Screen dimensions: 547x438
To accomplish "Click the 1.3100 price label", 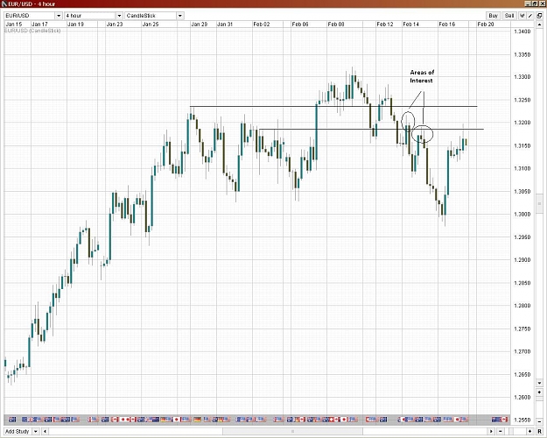I will (522, 168).
